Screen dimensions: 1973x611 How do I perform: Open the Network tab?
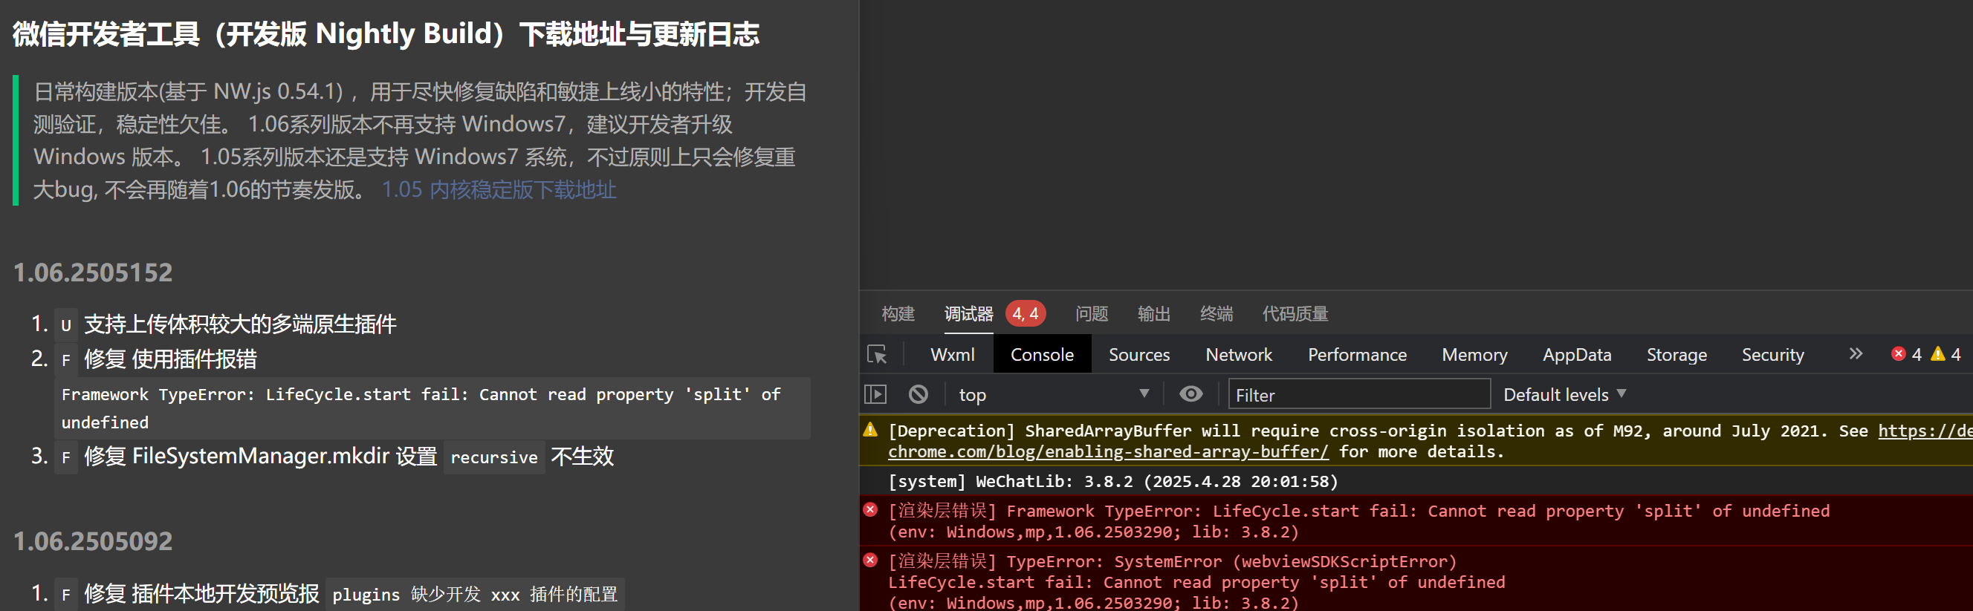(x=1239, y=355)
